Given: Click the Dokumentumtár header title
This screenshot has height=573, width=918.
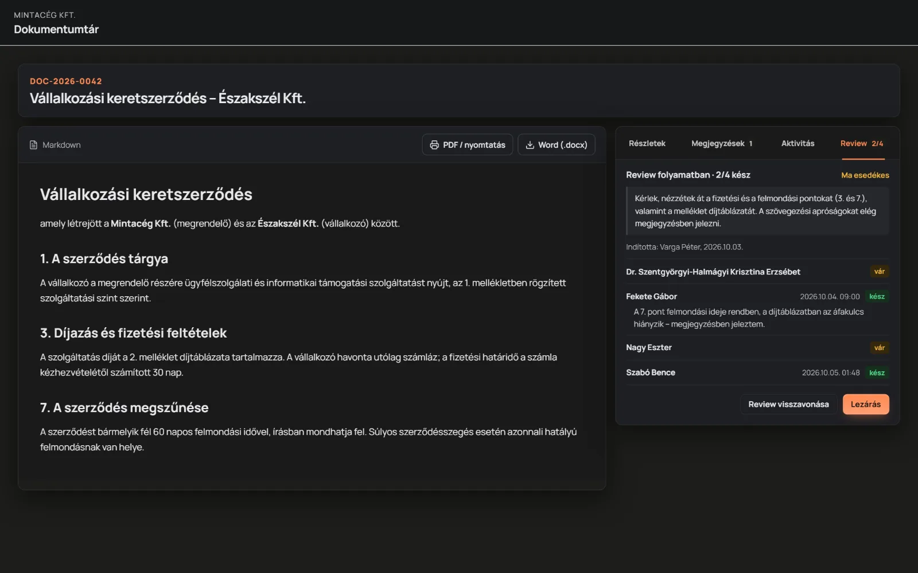Looking at the screenshot, I should point(56,29).
